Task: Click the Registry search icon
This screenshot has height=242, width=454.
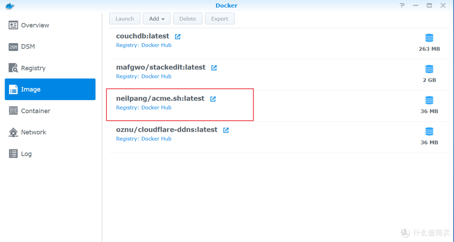Action: coord(13,68)
